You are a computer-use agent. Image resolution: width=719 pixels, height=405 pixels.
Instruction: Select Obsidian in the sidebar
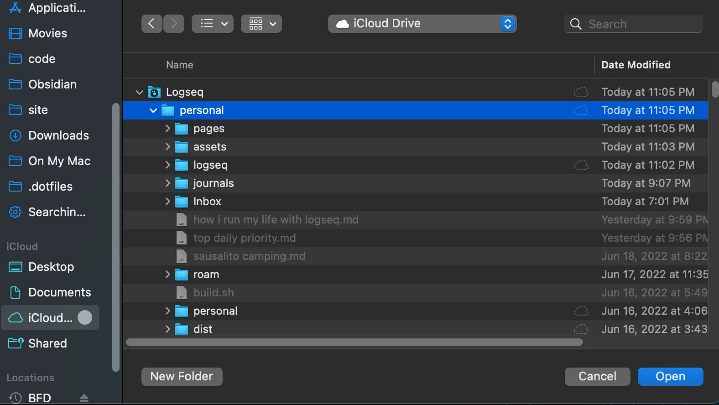coord(52,84)
